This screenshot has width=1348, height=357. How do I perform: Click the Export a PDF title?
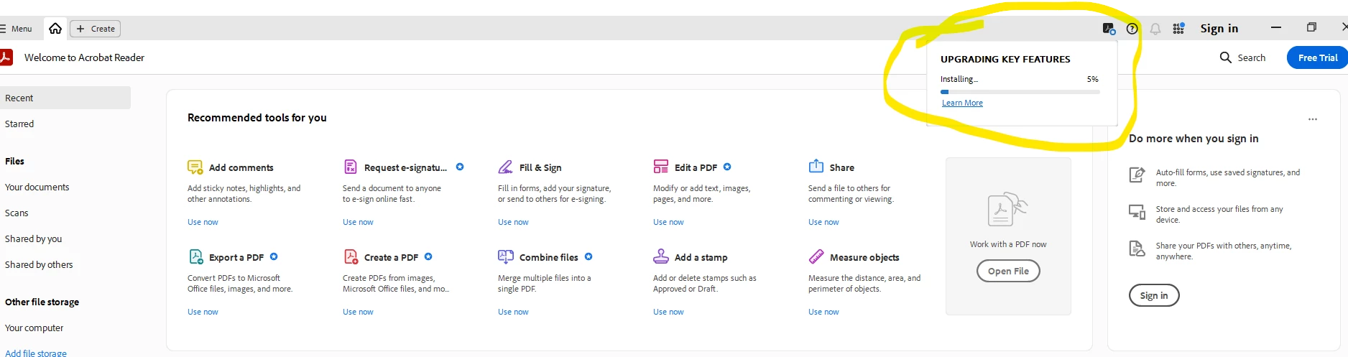tap(236, 257)
